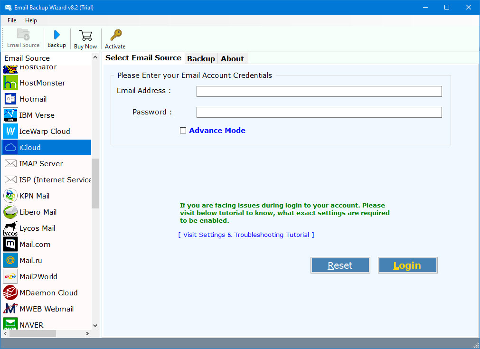Maximize the Email Backup Wizard window

coord(447,7)
